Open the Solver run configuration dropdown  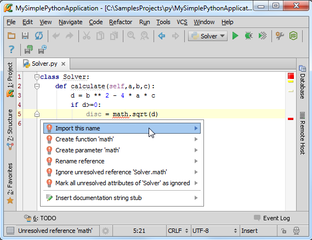coord(208,36)
